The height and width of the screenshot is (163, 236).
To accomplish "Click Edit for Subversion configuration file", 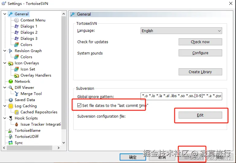I will (x=200, y=115).
